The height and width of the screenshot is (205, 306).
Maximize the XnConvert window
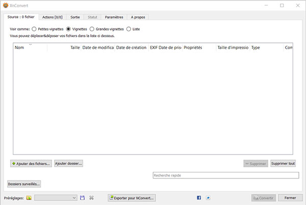(x=282, y=6)
